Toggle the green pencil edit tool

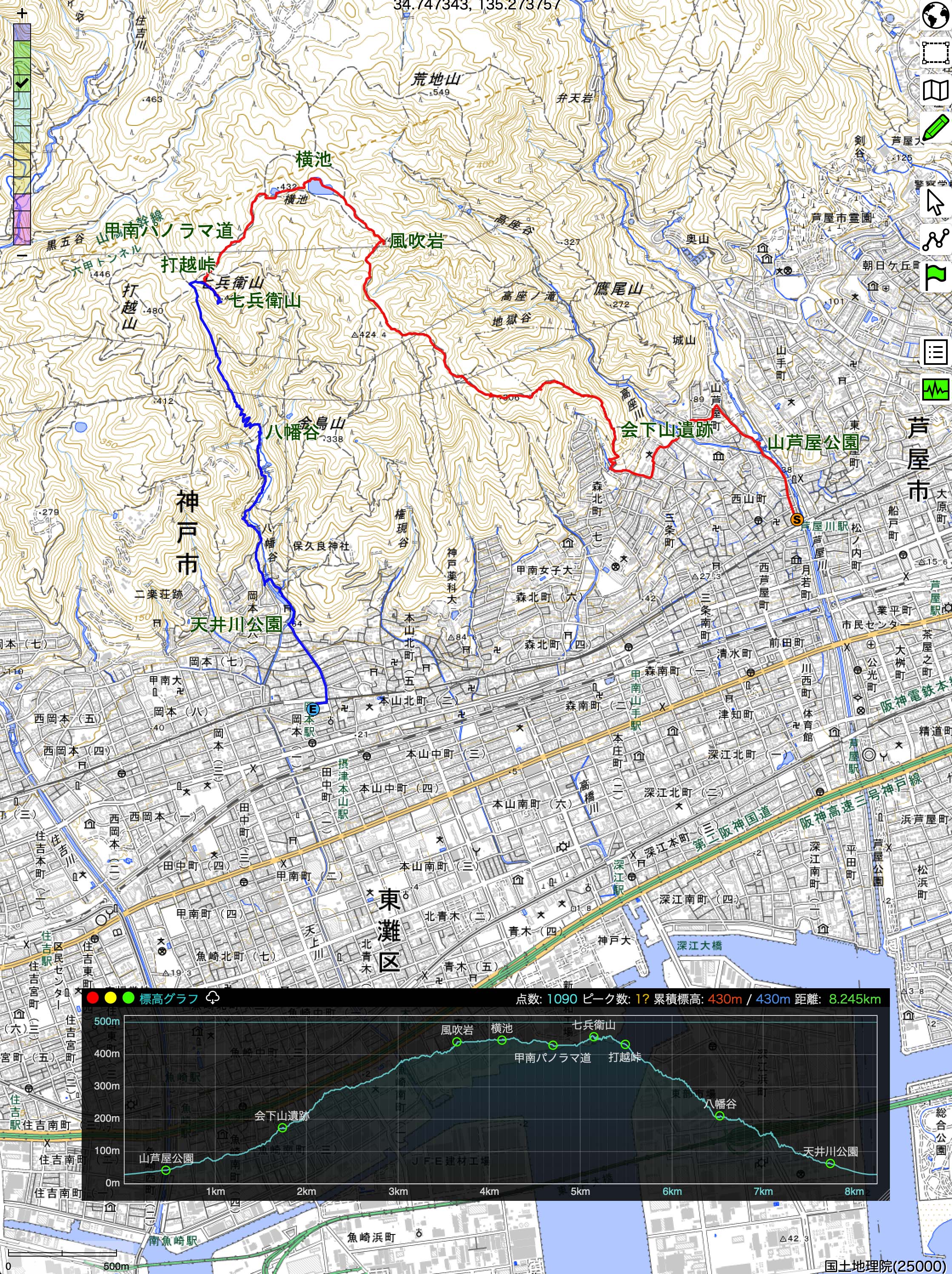coord(935,127)
